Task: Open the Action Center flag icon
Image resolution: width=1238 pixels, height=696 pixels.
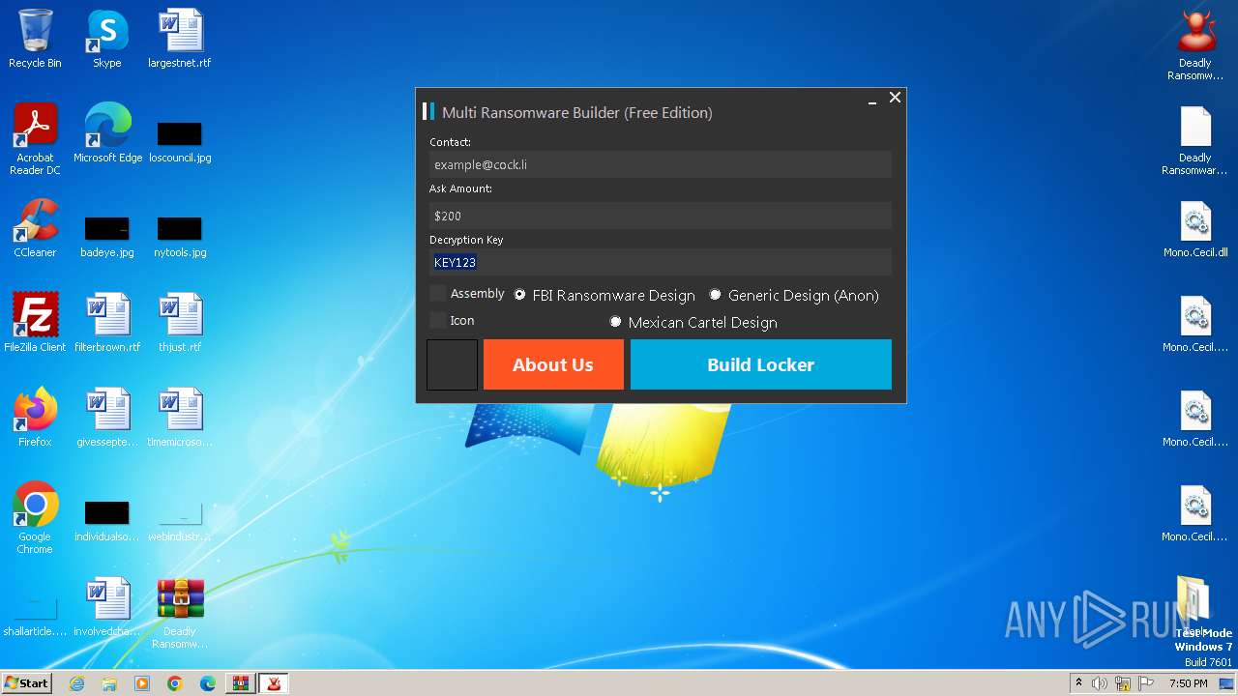Action: pos(1147,683)
